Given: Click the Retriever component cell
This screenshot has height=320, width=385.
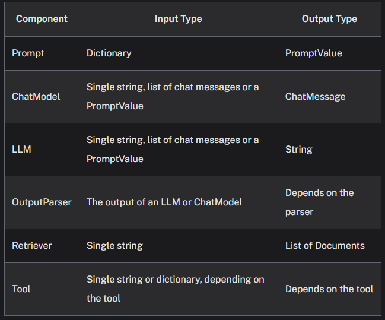Looking at the screenshot, I should coord(31,245).
